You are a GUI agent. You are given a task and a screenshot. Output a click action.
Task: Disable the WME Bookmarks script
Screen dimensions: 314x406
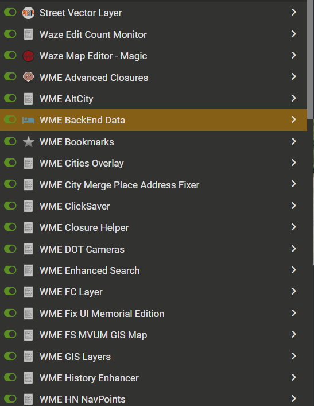10,141
